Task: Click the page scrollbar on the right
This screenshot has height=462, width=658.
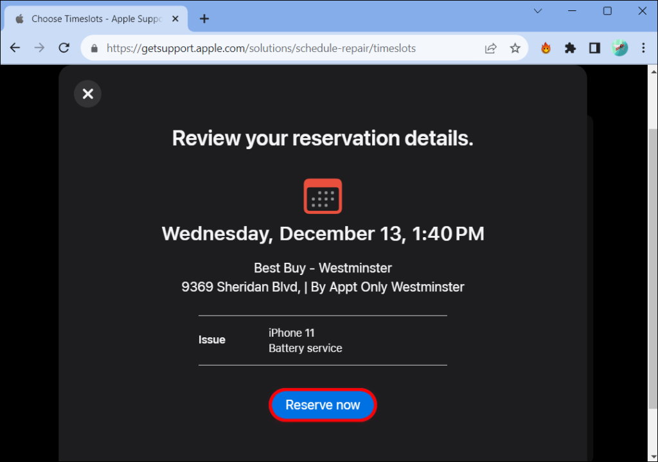Action: point(653,257)
